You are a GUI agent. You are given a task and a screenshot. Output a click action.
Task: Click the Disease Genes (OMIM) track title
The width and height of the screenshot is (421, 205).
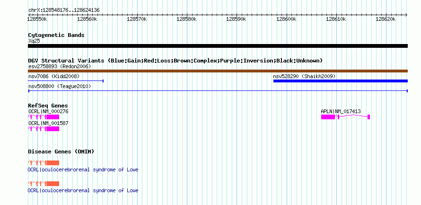[61, 152]
